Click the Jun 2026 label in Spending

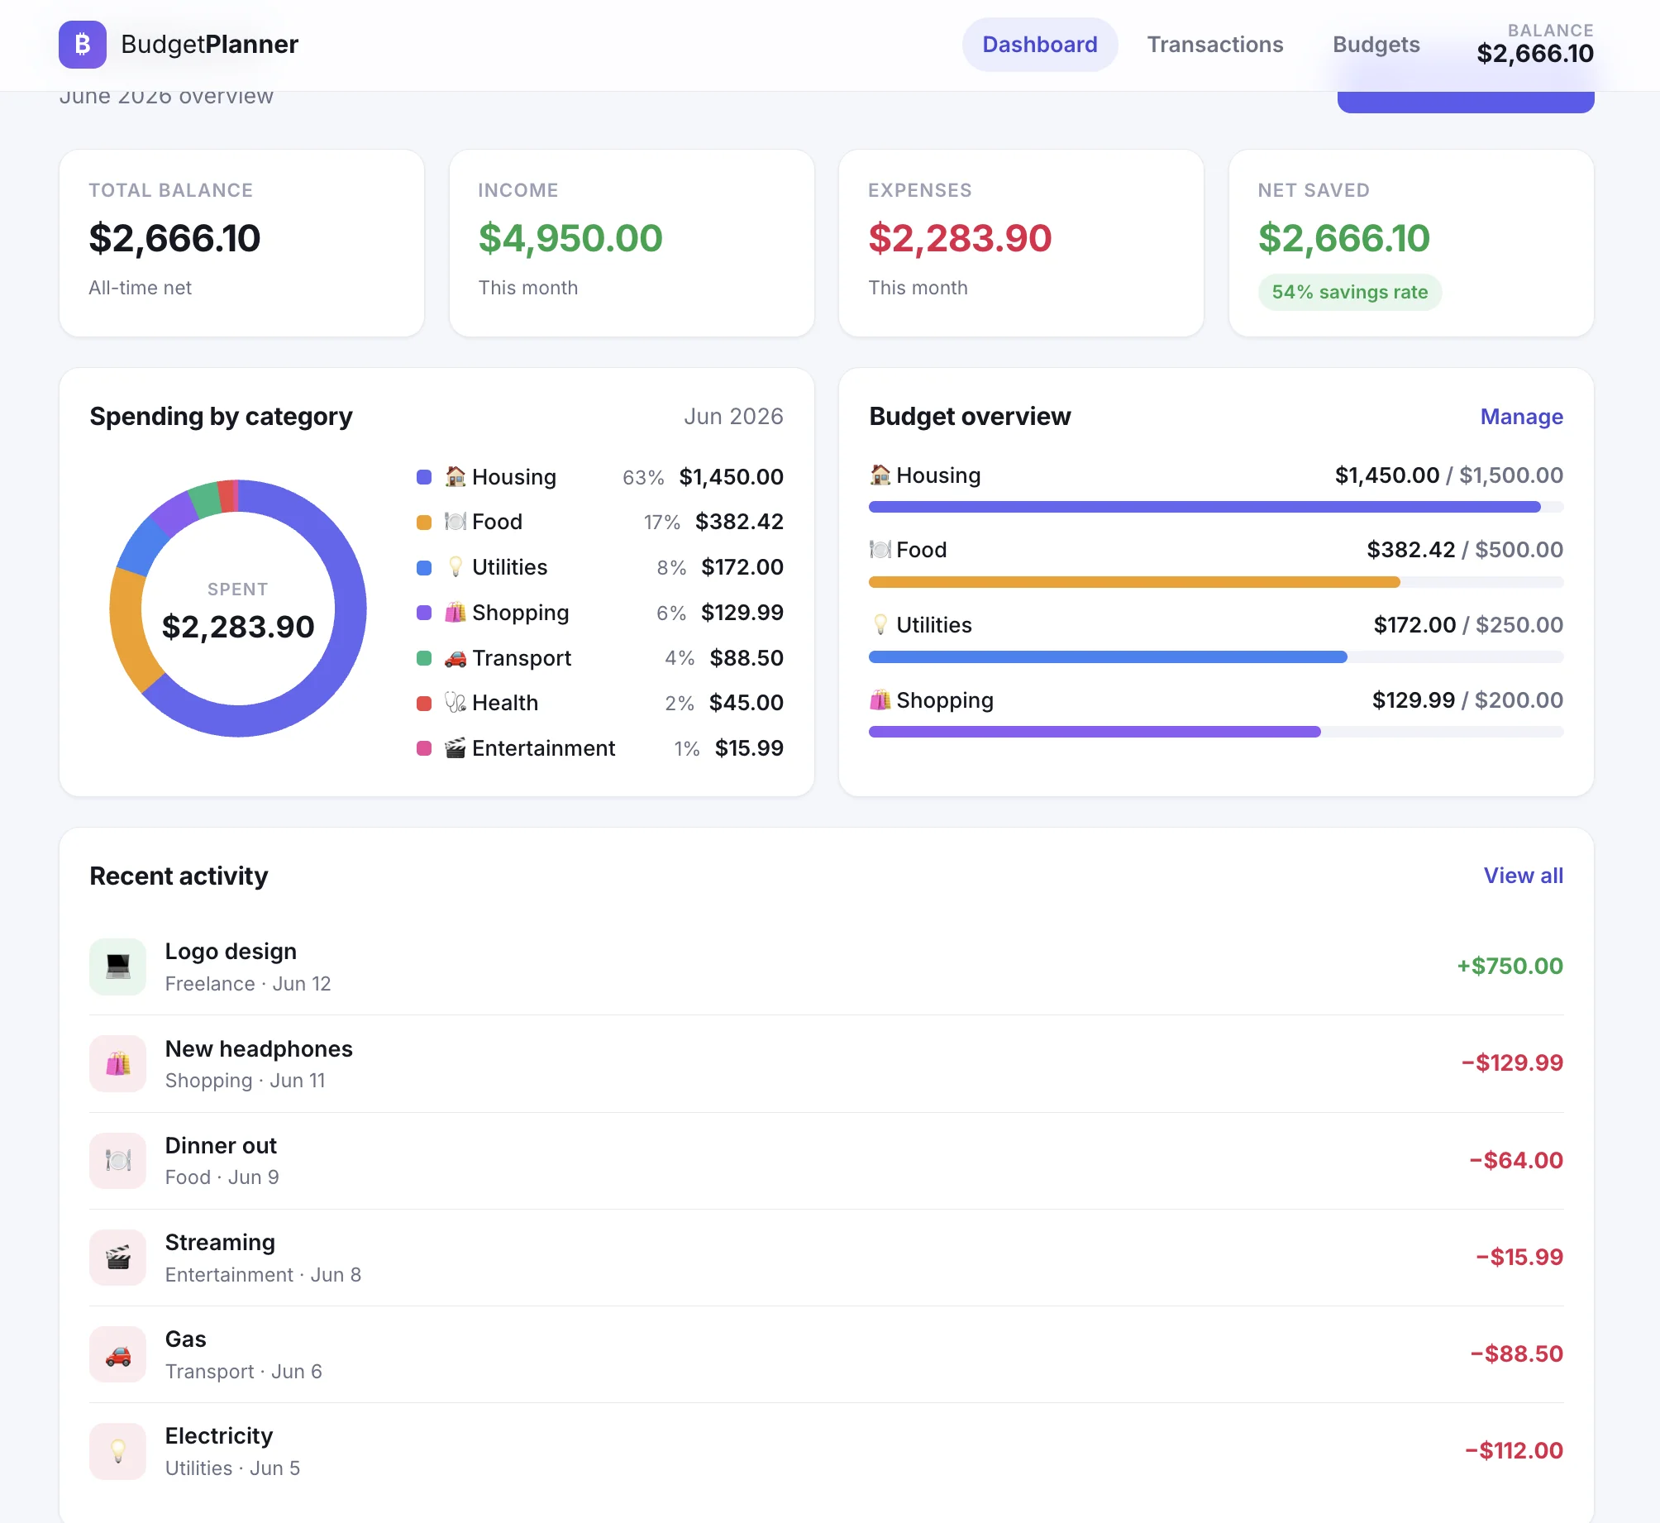click(x=733, y=417)
